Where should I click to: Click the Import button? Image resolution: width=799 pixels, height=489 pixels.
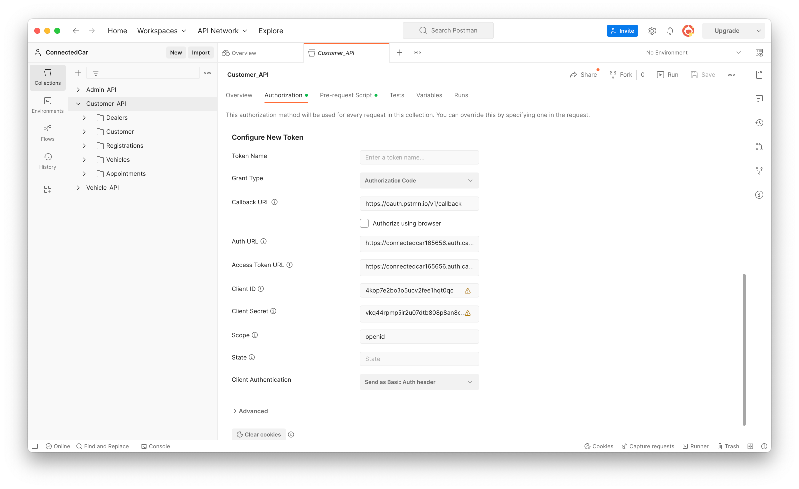pyautogui.click(x=201, y=53)
